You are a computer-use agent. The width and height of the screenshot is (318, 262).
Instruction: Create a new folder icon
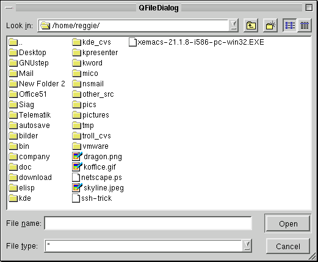click(x=270, y=26)
